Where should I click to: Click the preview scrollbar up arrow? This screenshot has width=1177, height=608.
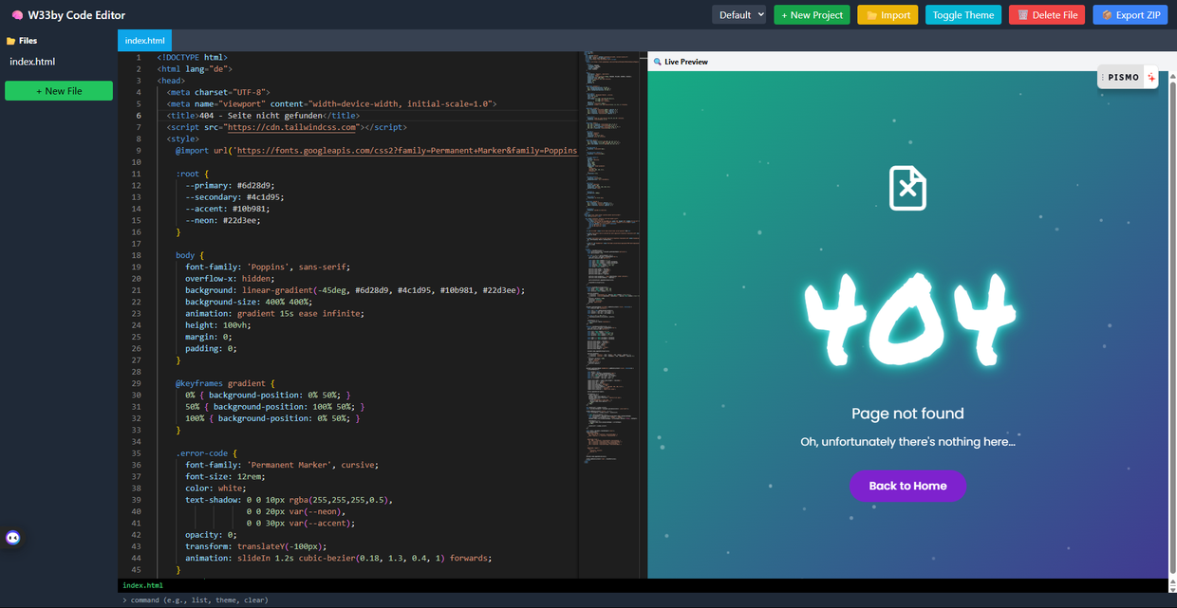point(1172,77)
